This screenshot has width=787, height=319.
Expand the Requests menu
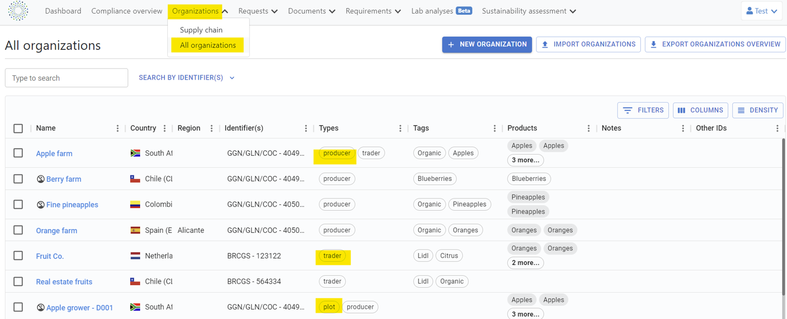coord(258,11)
